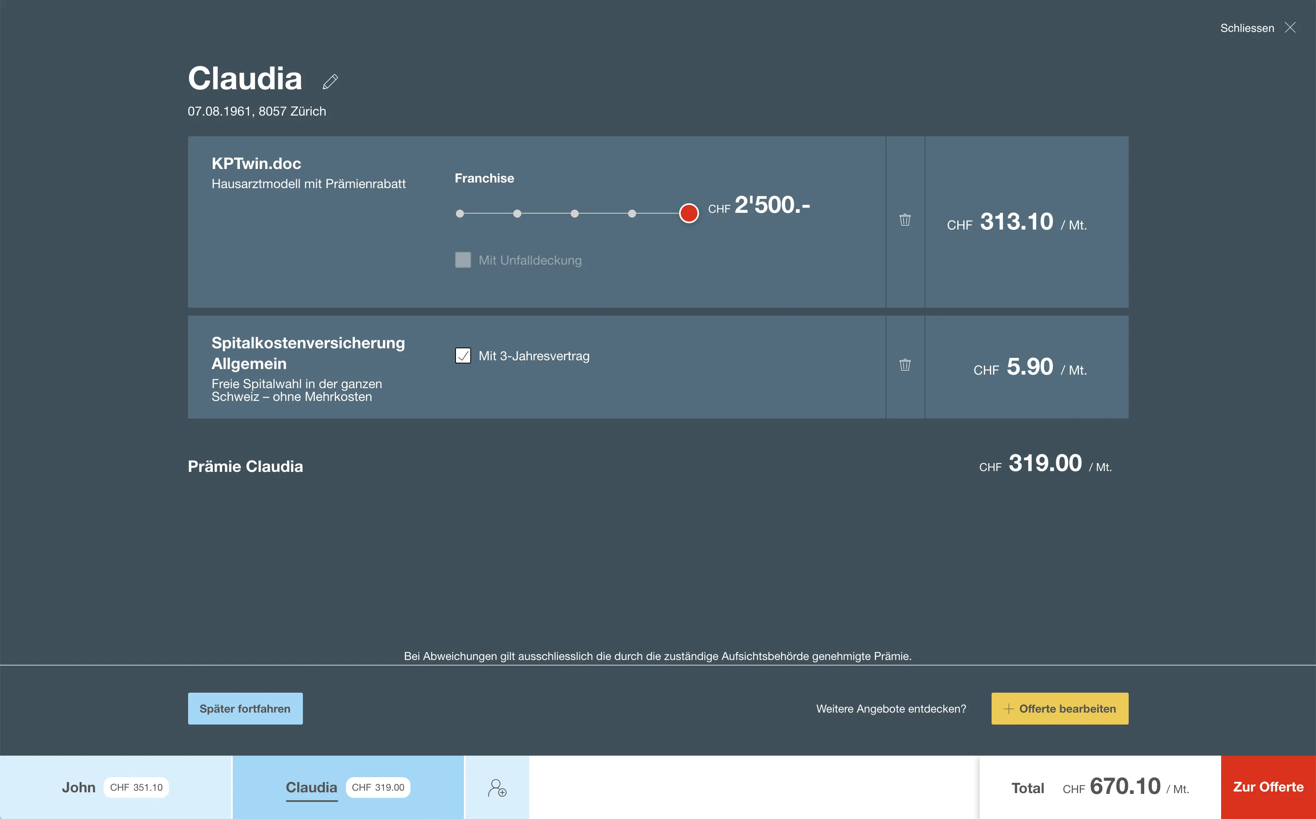The height and width of the screenshot is (819, 1316).
Task: Select the first franchise slider stop
Action: click(460, 213)
